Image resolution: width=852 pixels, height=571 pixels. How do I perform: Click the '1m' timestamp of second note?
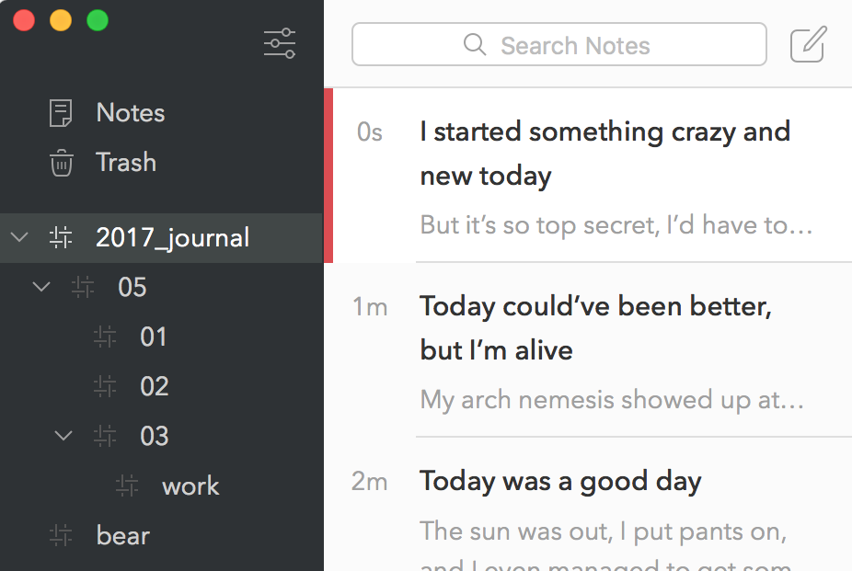[x=370, y=307]
